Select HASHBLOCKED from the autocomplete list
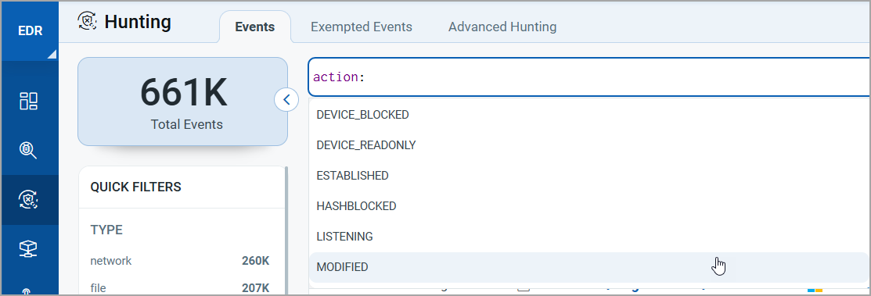 point(588,206)
